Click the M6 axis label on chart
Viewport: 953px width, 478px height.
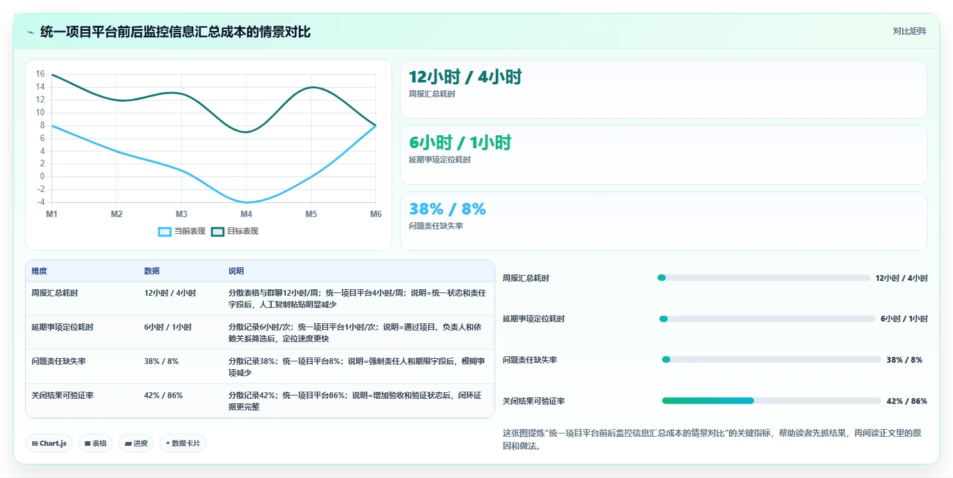coord(376,214)
